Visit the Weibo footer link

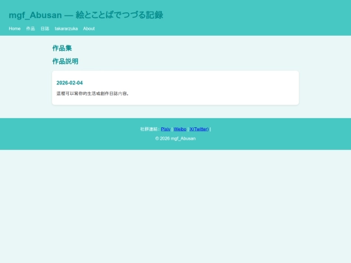click(x=180, y=129)
